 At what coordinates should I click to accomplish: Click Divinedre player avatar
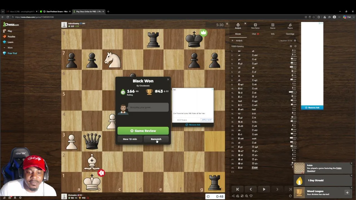pos(64,196)
